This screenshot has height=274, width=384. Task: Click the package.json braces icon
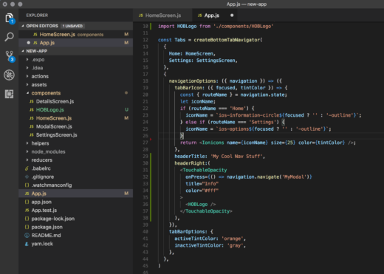pos(27,227)
